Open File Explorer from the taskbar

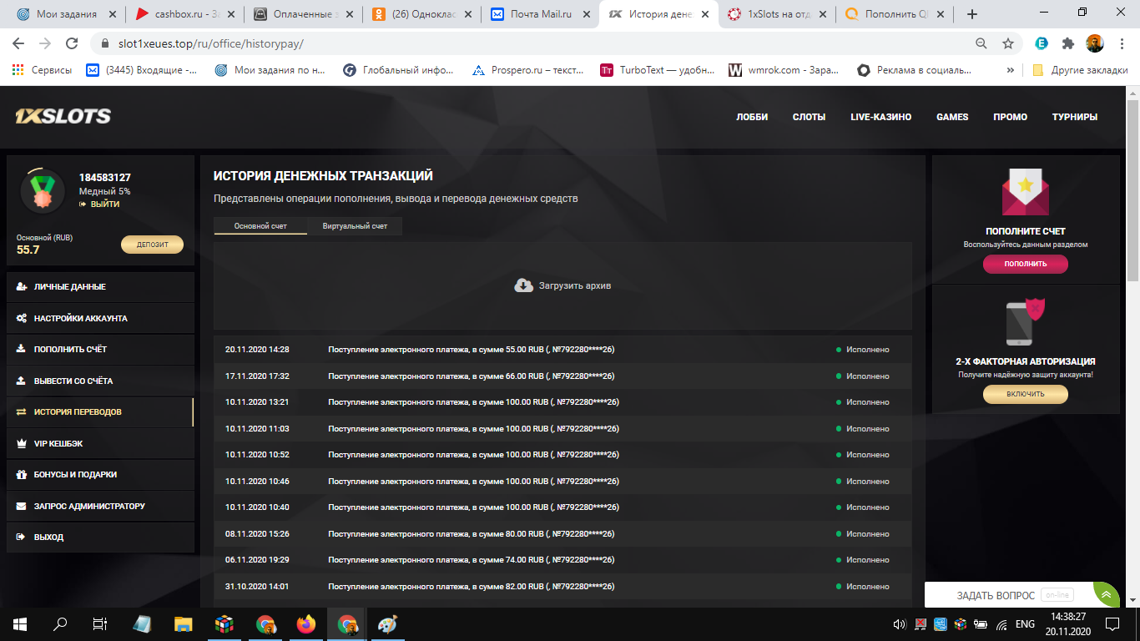(x=183, y=623)
